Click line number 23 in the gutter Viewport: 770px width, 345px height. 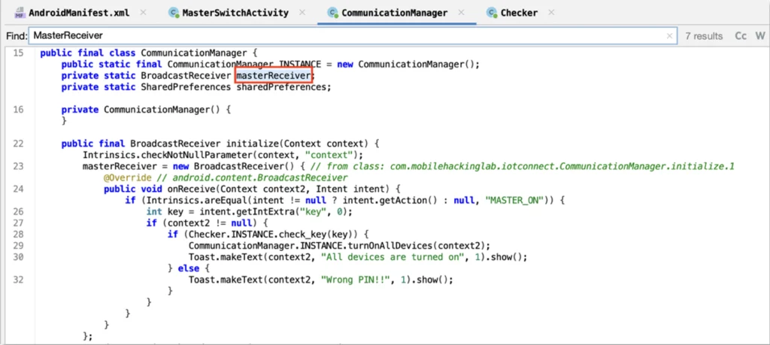(x=18, y=165)
